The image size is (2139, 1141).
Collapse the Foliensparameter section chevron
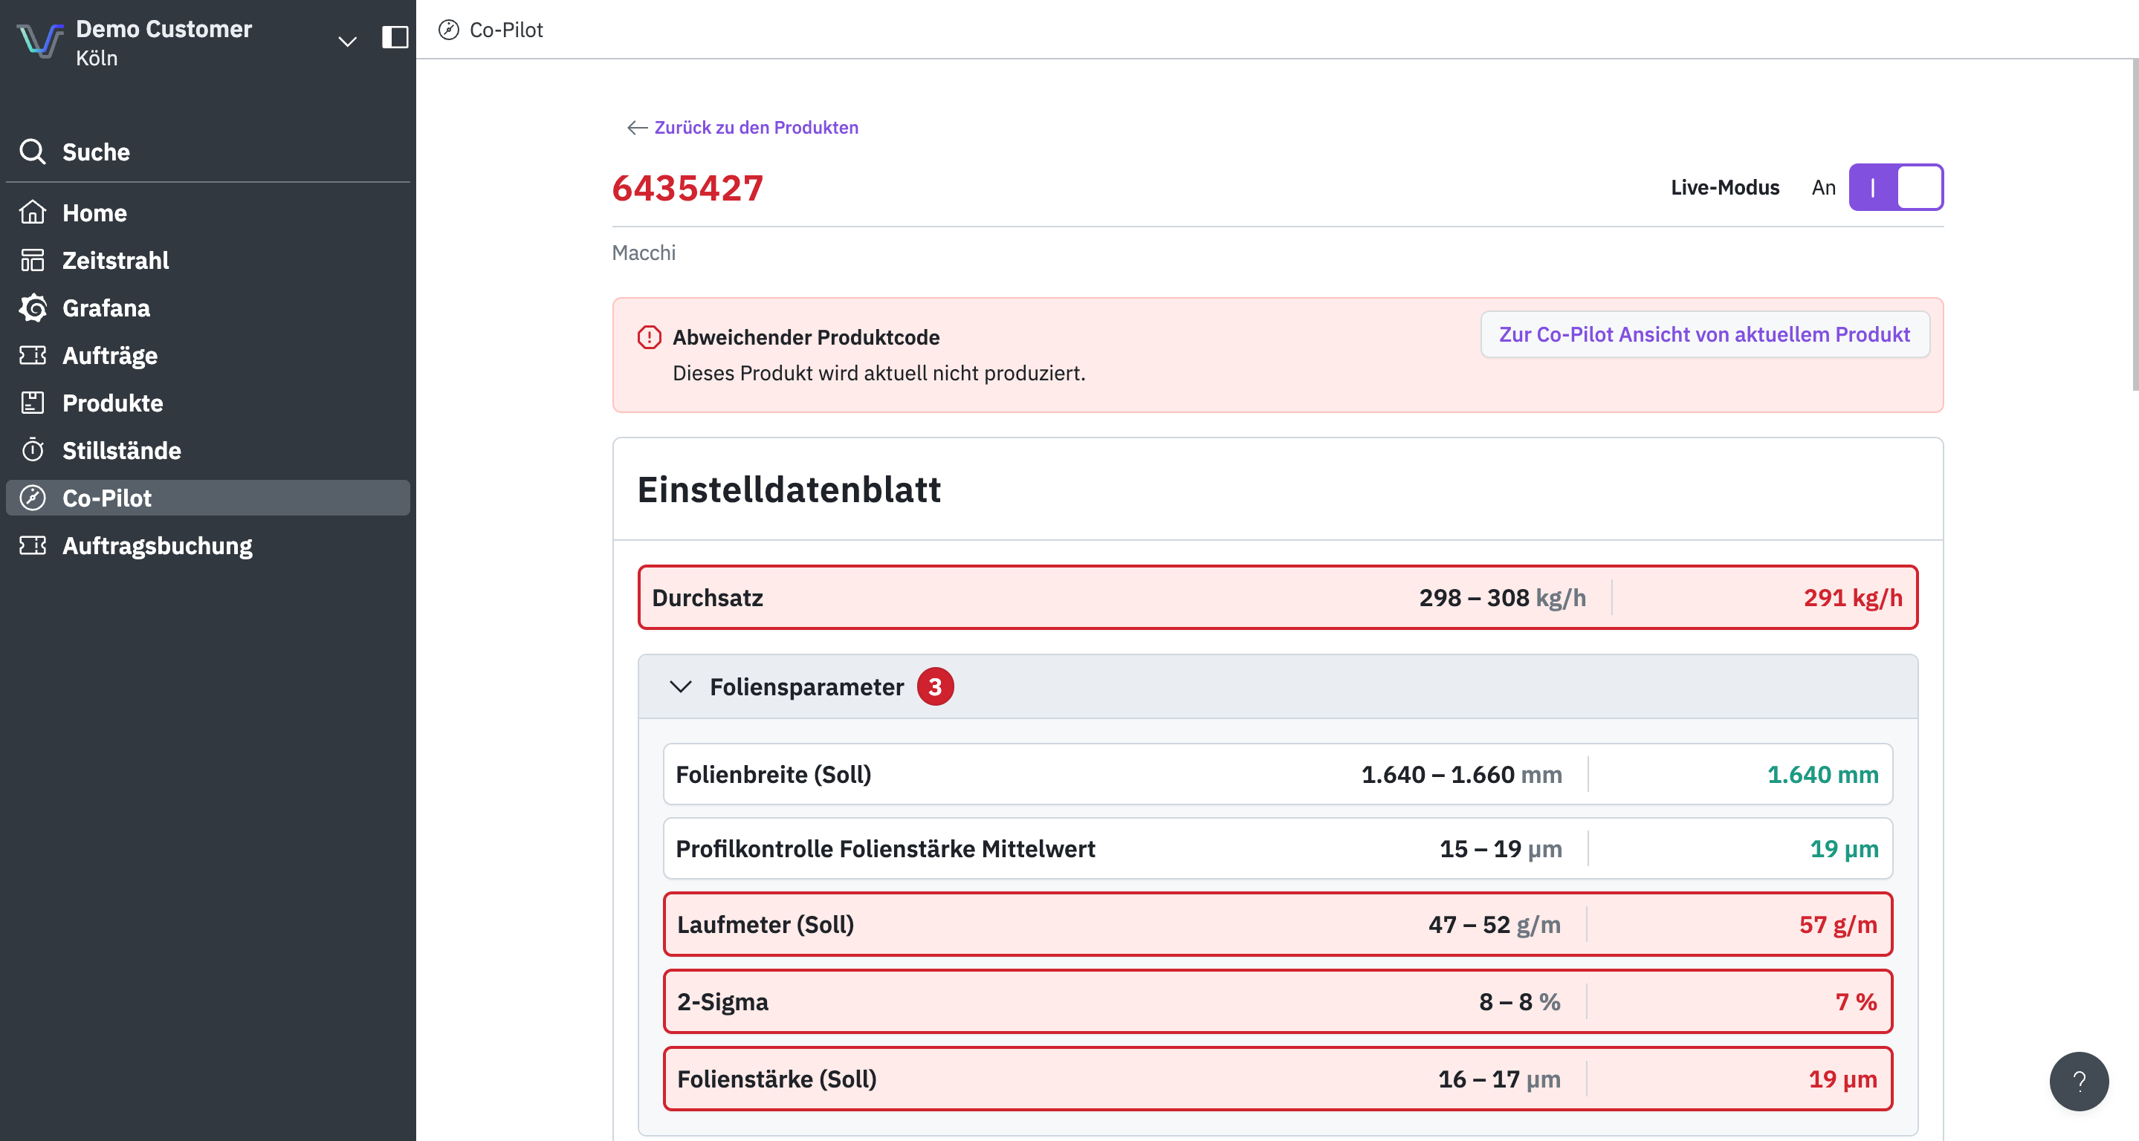tap(680, 686)
